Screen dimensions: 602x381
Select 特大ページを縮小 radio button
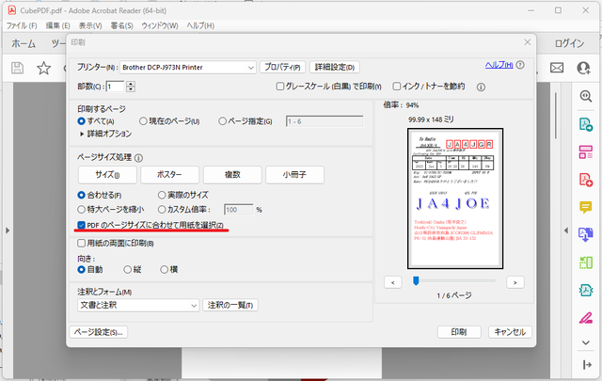(x=81, y=210)
